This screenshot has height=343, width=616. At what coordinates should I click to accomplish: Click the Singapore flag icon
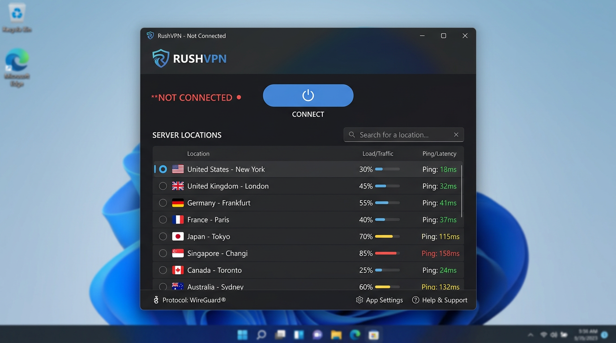coord(178,253)
